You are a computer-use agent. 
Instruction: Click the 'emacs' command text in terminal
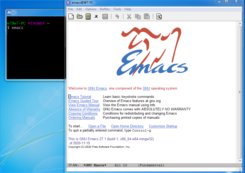coord(17,28)
